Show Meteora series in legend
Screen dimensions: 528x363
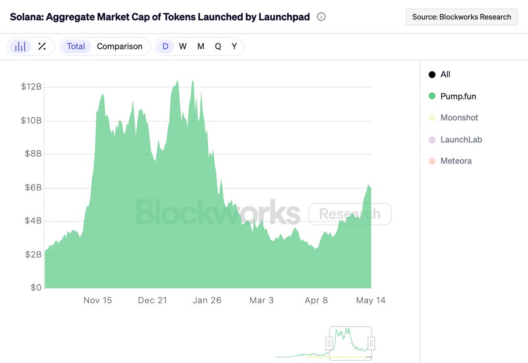[432, 161]
